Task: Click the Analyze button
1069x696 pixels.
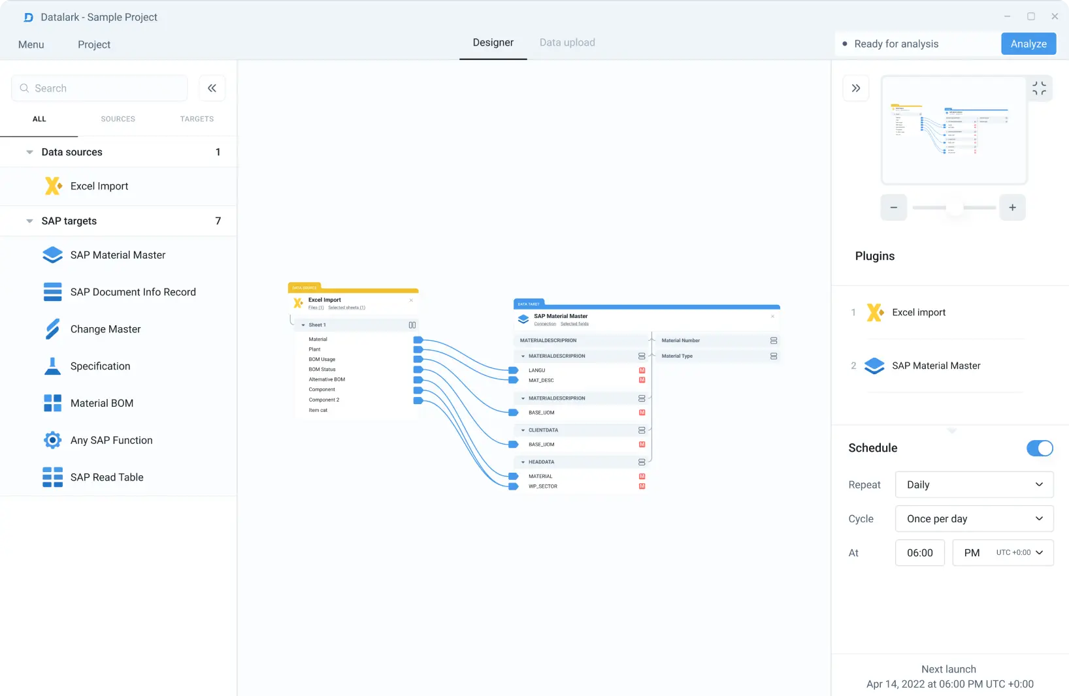Action: (1028, 44)
